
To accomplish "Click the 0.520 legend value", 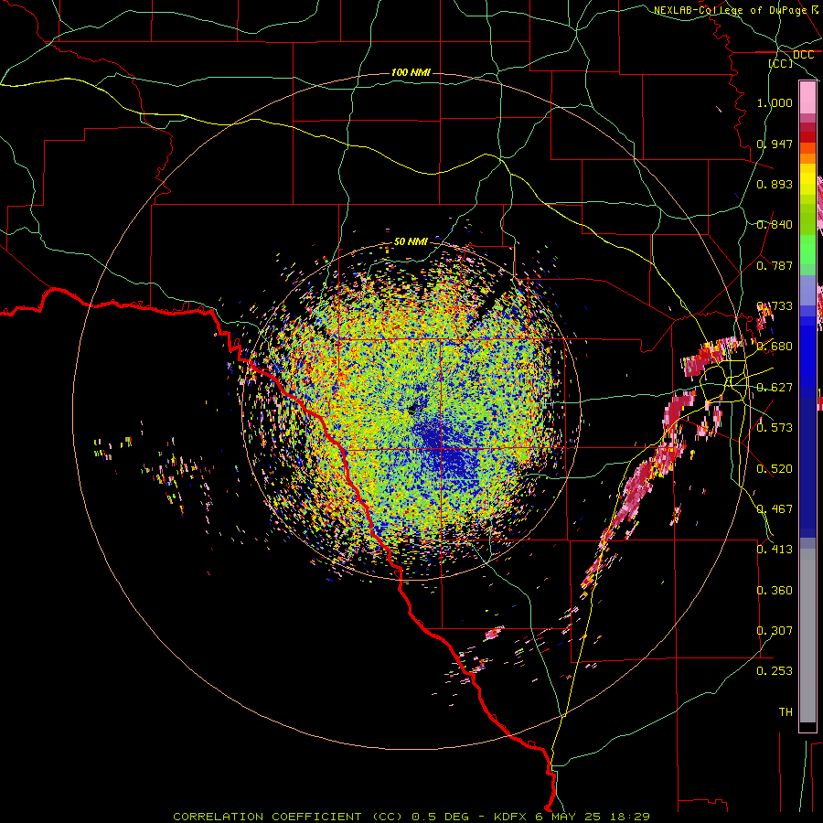I will [775, 469].
